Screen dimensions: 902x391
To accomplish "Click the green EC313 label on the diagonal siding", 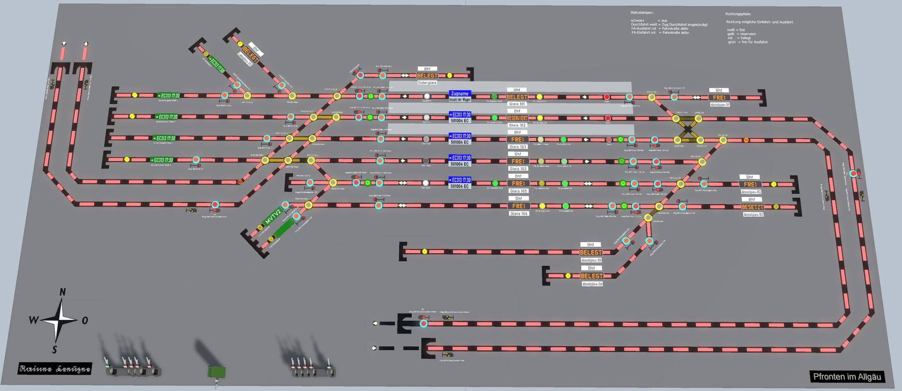I will tap(217, 64).
